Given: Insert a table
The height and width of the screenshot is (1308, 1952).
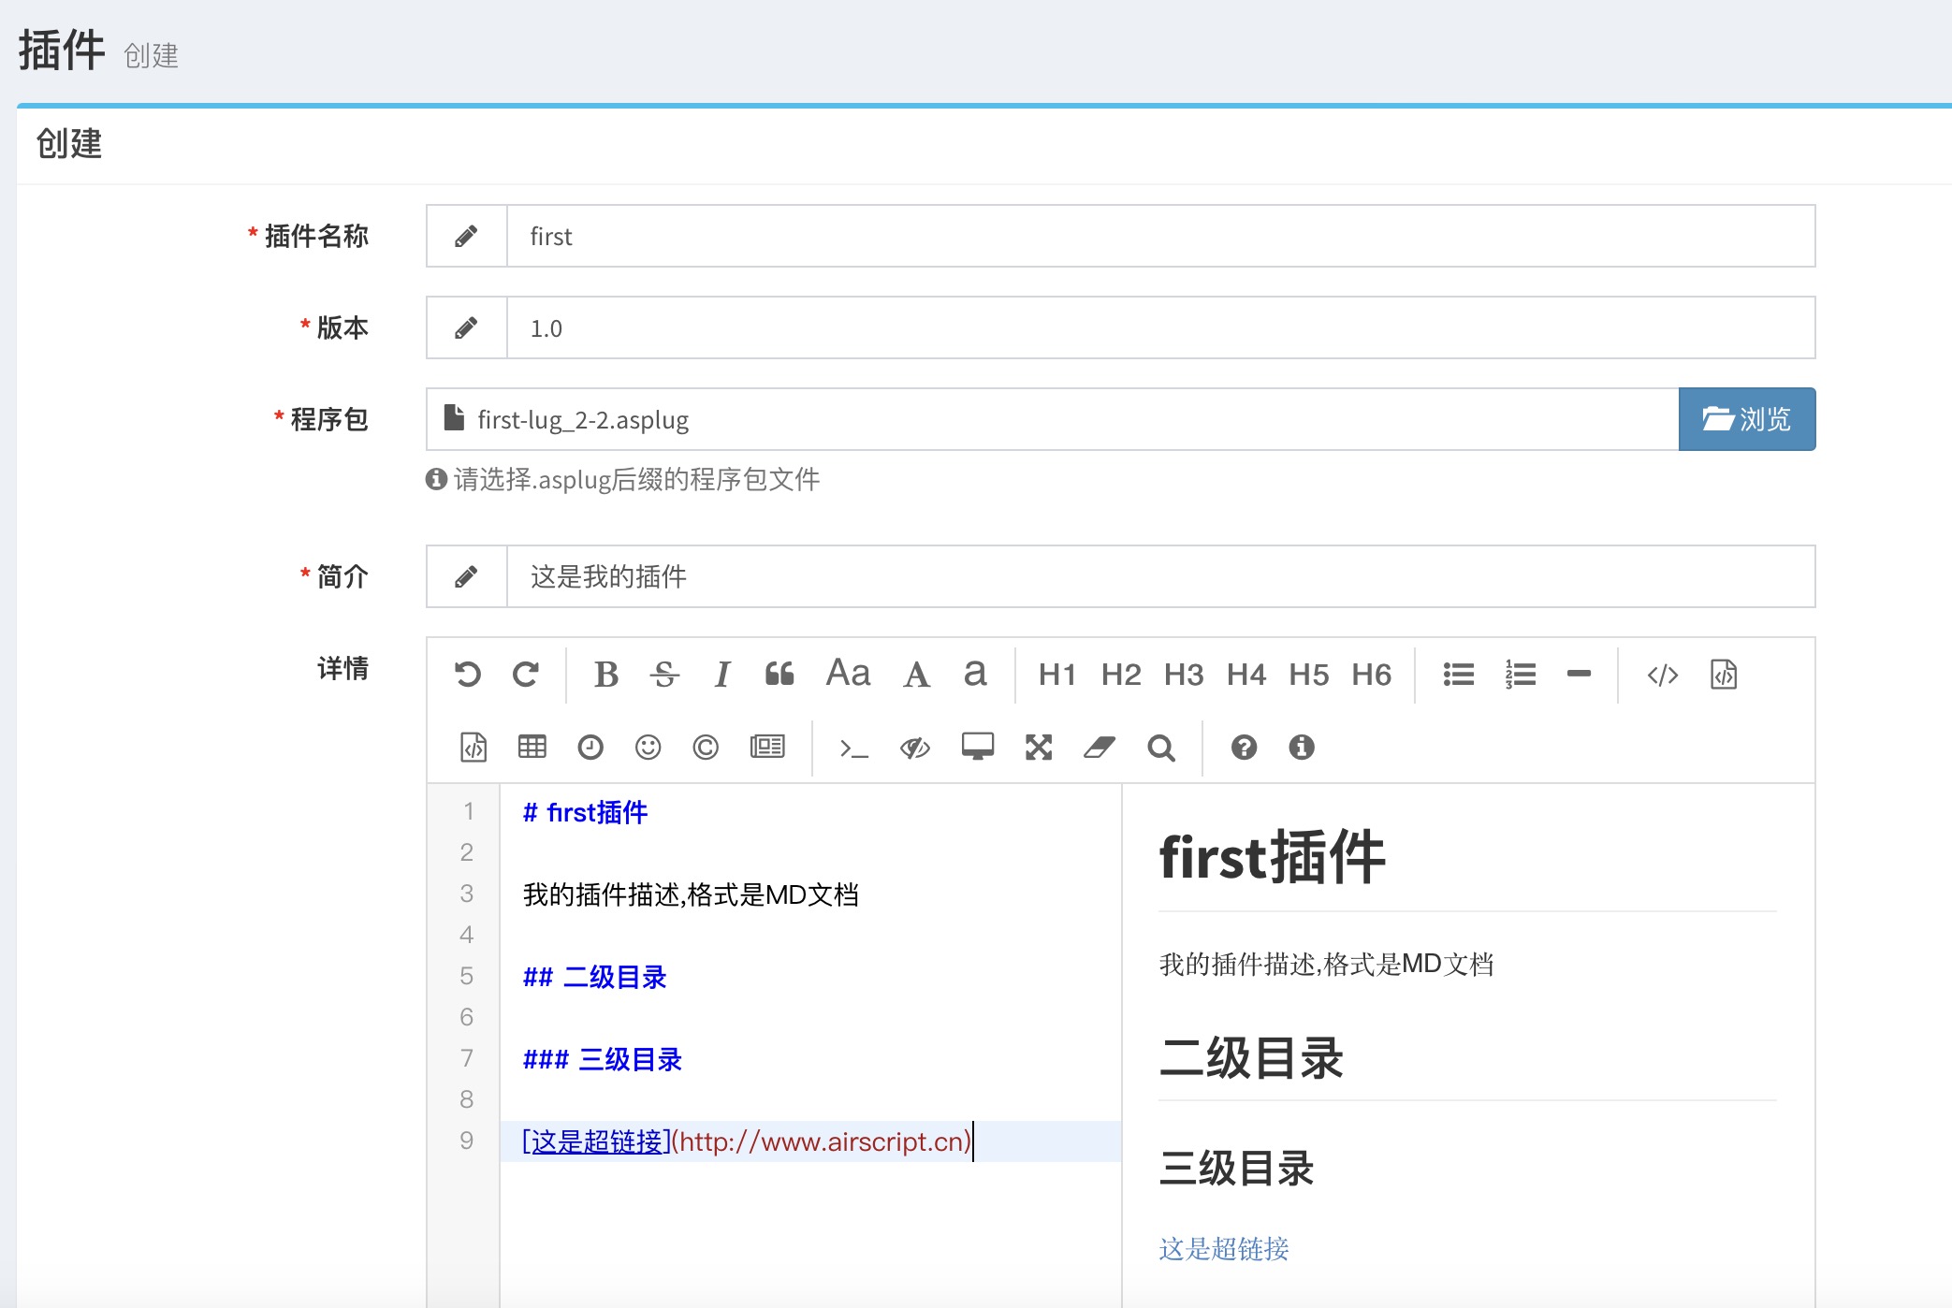Looking at the screenshot, I should coord(532,747).
